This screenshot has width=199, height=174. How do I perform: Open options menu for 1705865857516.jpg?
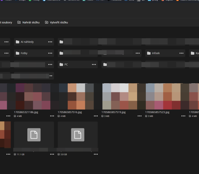tap(95, 116)
